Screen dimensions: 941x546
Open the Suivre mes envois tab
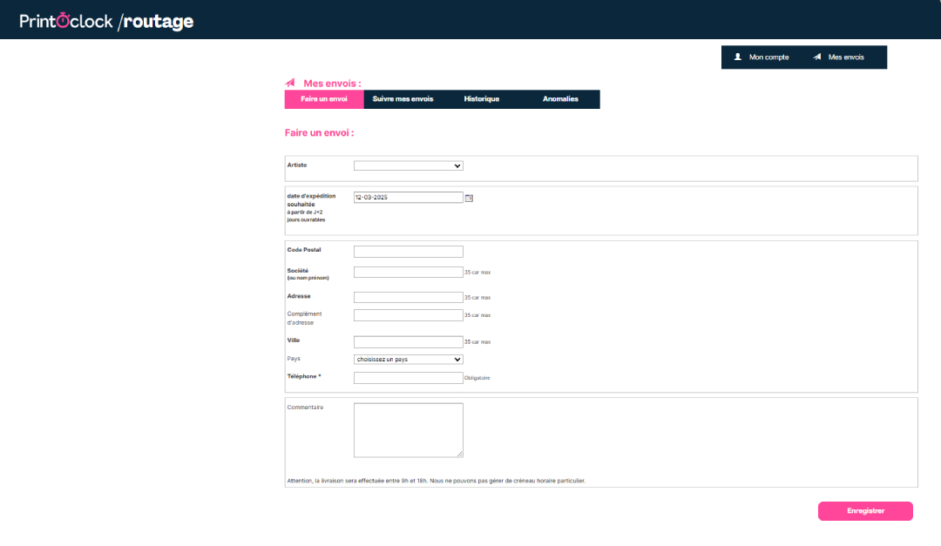403,99
